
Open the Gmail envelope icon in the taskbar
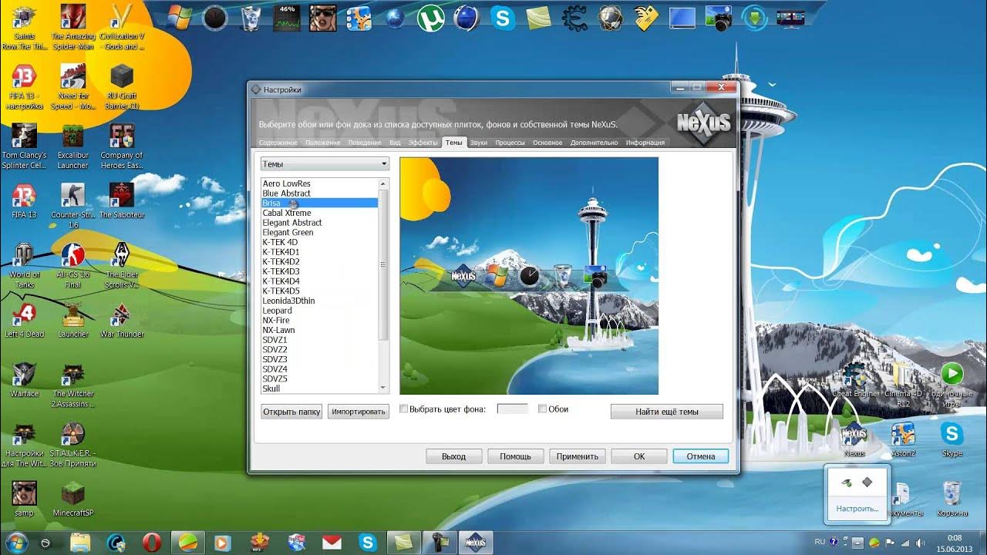[332, 543]
